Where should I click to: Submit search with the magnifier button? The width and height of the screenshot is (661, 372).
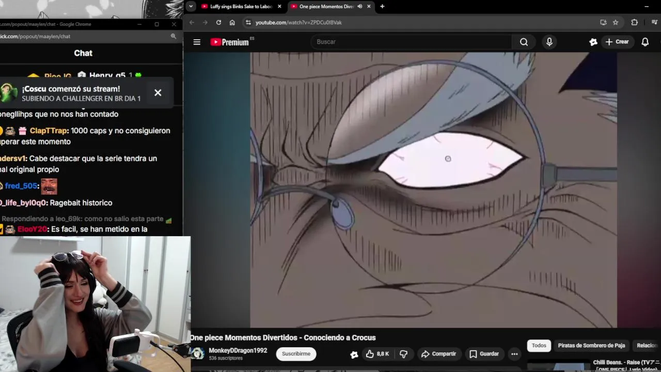tap(524, 42)
